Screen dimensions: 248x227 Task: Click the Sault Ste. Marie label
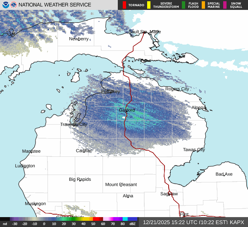pyautogui.click(x=144, y=32)
